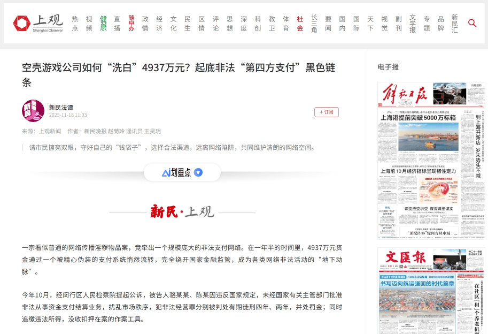Open the 文学报 nav item
Viewport: 488px width, 334px height.
(x=413, y=24)
